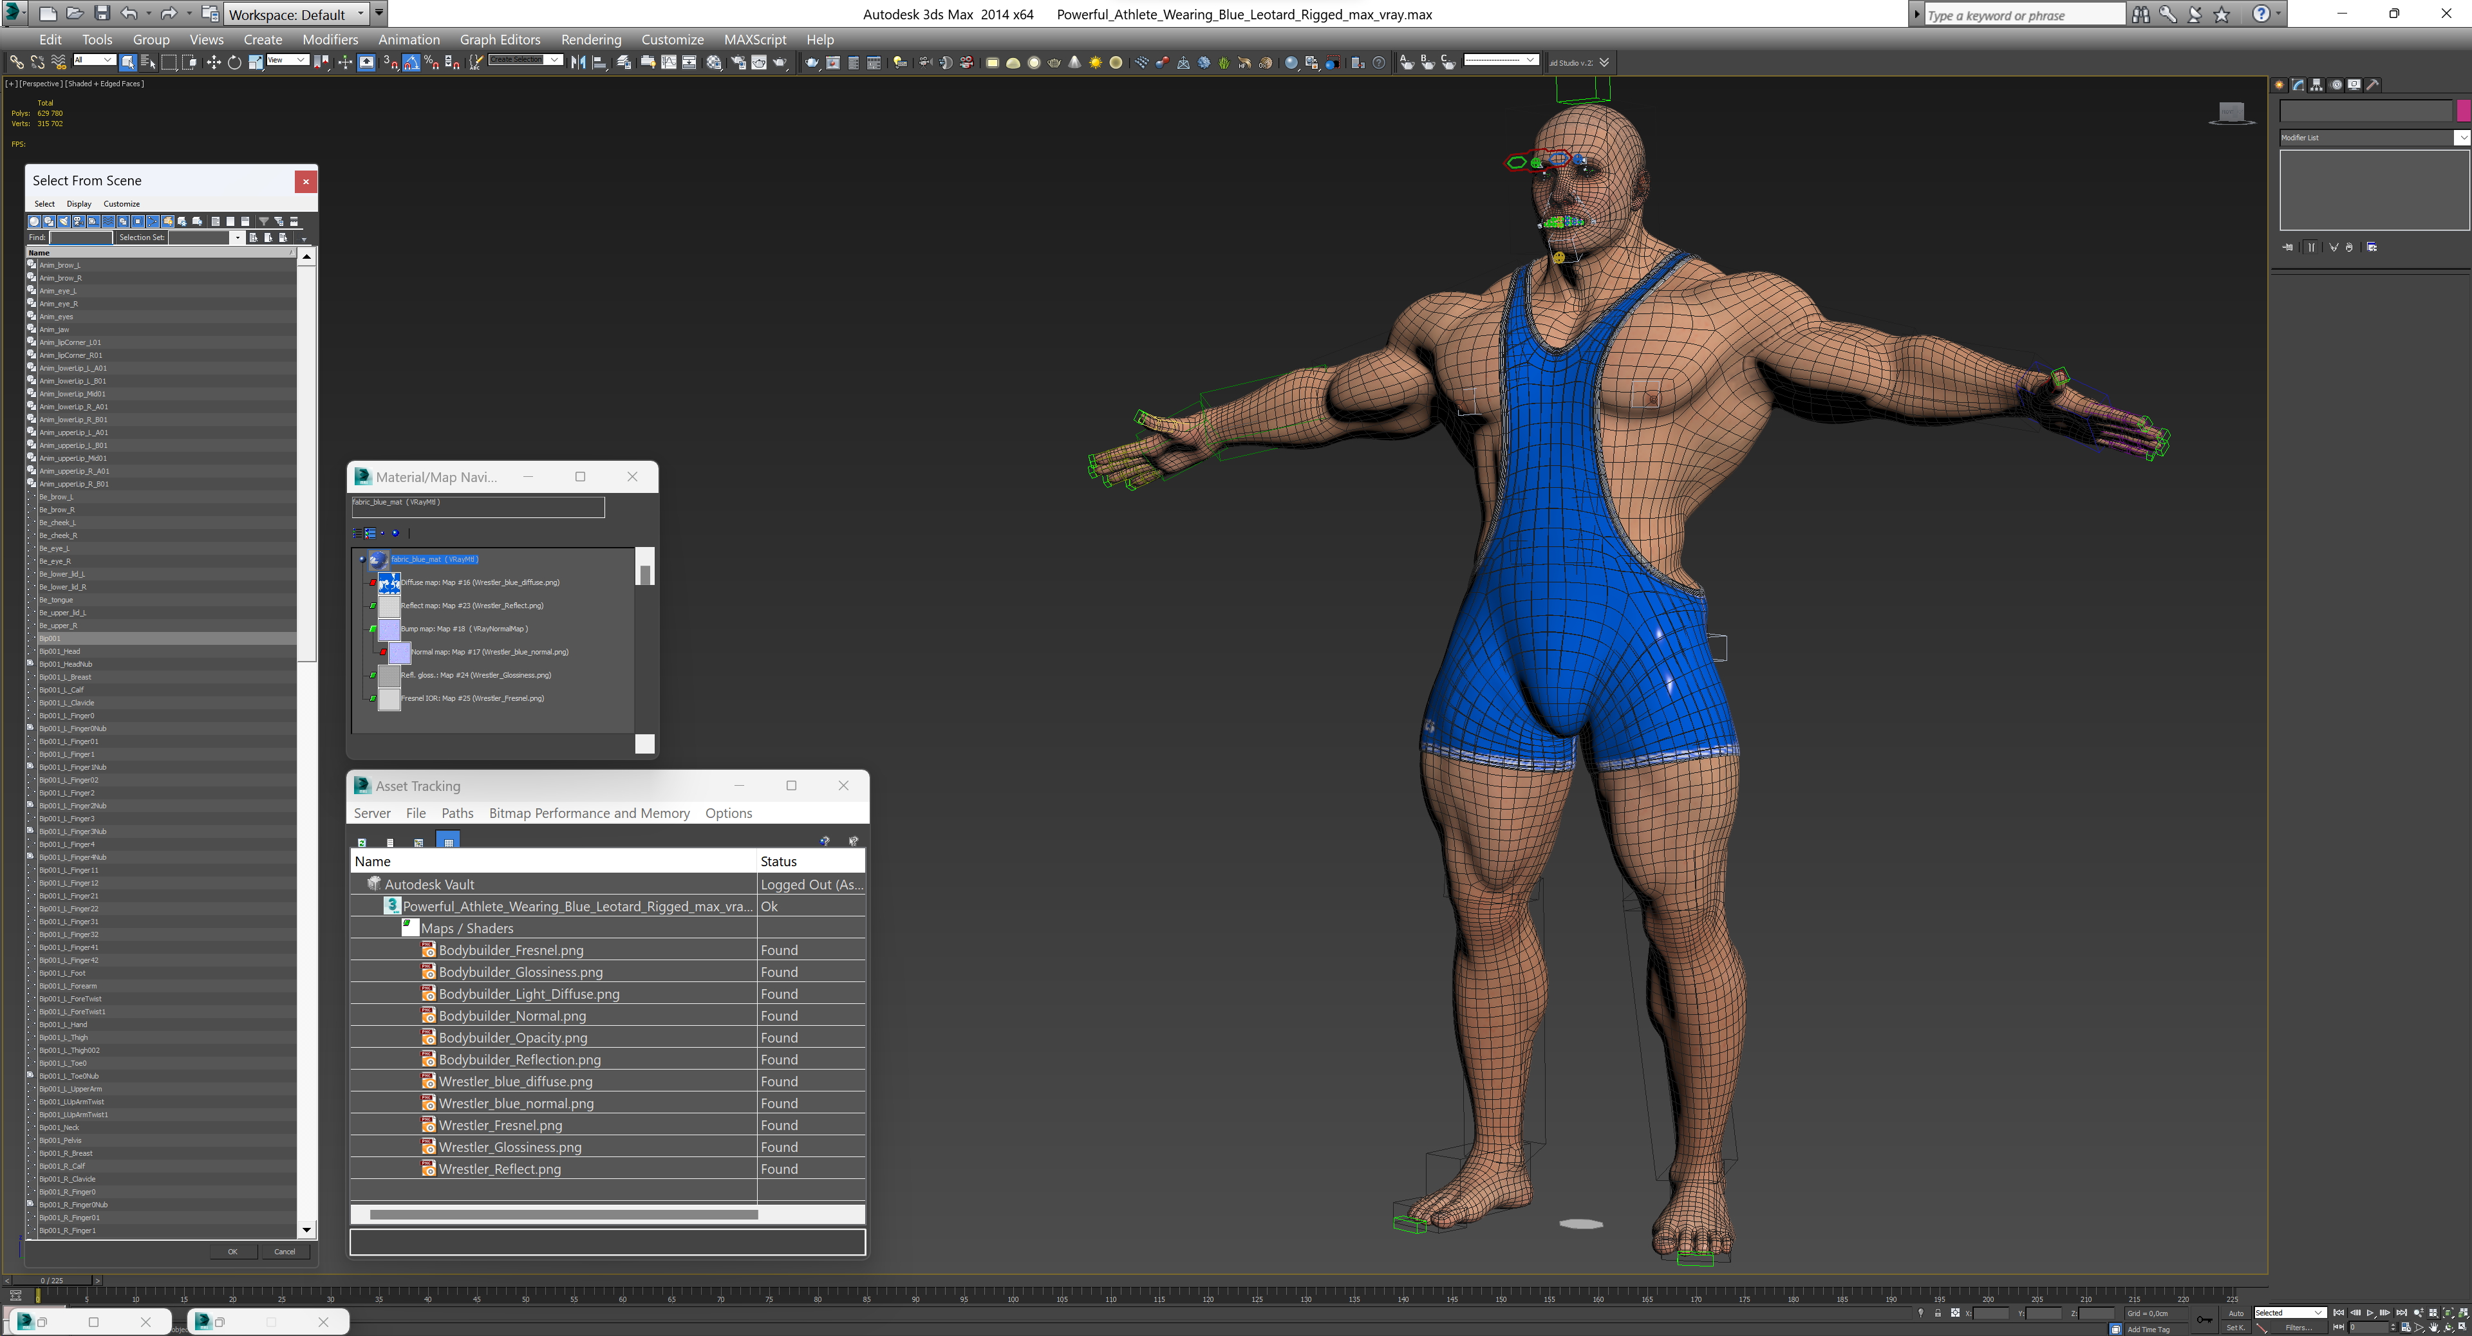Image resolution: width=2472 pixels, height=1336 pixels.
Task: Go to the end frame
Action: (x=2402, y=1313)
